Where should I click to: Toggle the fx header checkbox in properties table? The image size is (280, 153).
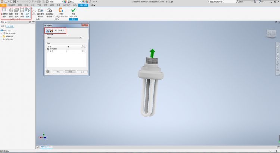tap(85, 46)
